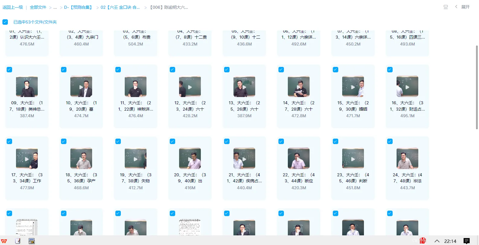Image resolution: width=479 pixels, height=245 pixels.
Task: Play video thumbnail of file 17
Action: pos(27,159)
